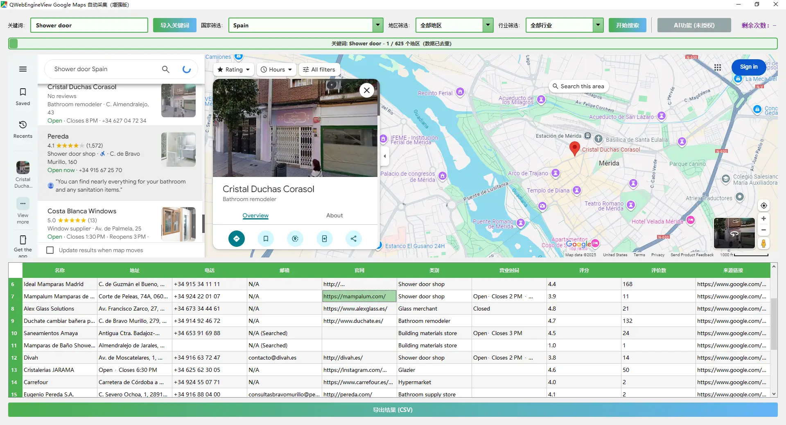This screenshot has width=786, height=425.
Task: Click Send Product Feedback link
Action: click(x=692, y=255)
